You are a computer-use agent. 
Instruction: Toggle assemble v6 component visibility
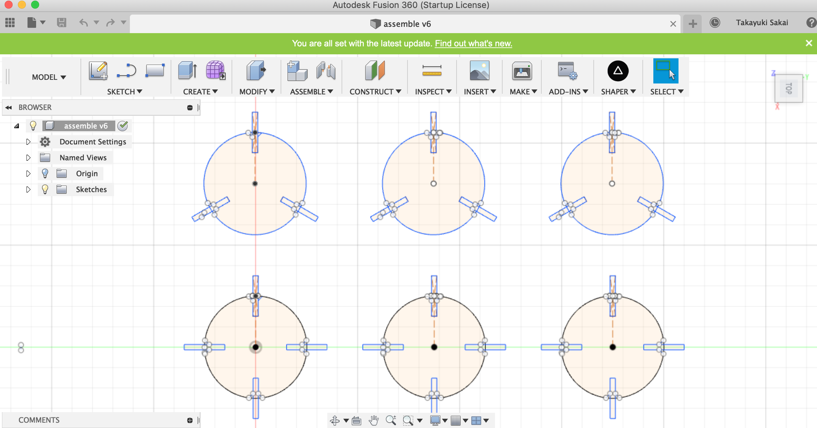click(x=33, y=126)
